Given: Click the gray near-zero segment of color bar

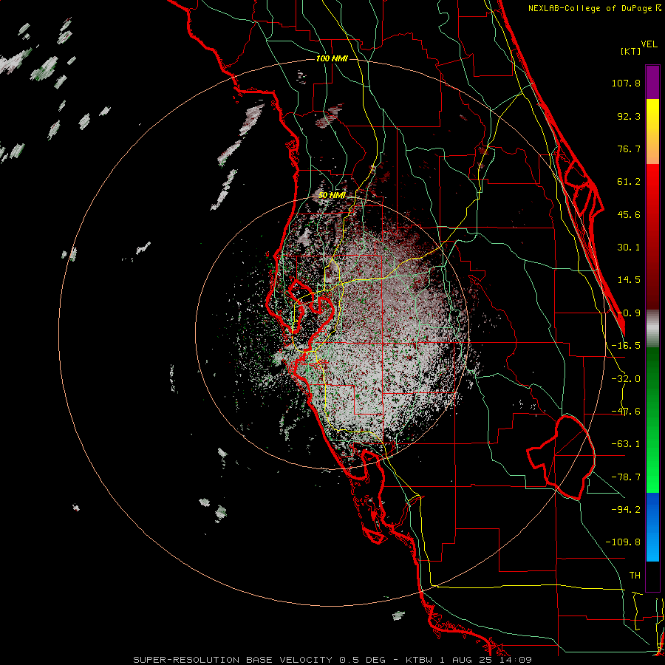Looking at the screenshot, I should point(652,329).
